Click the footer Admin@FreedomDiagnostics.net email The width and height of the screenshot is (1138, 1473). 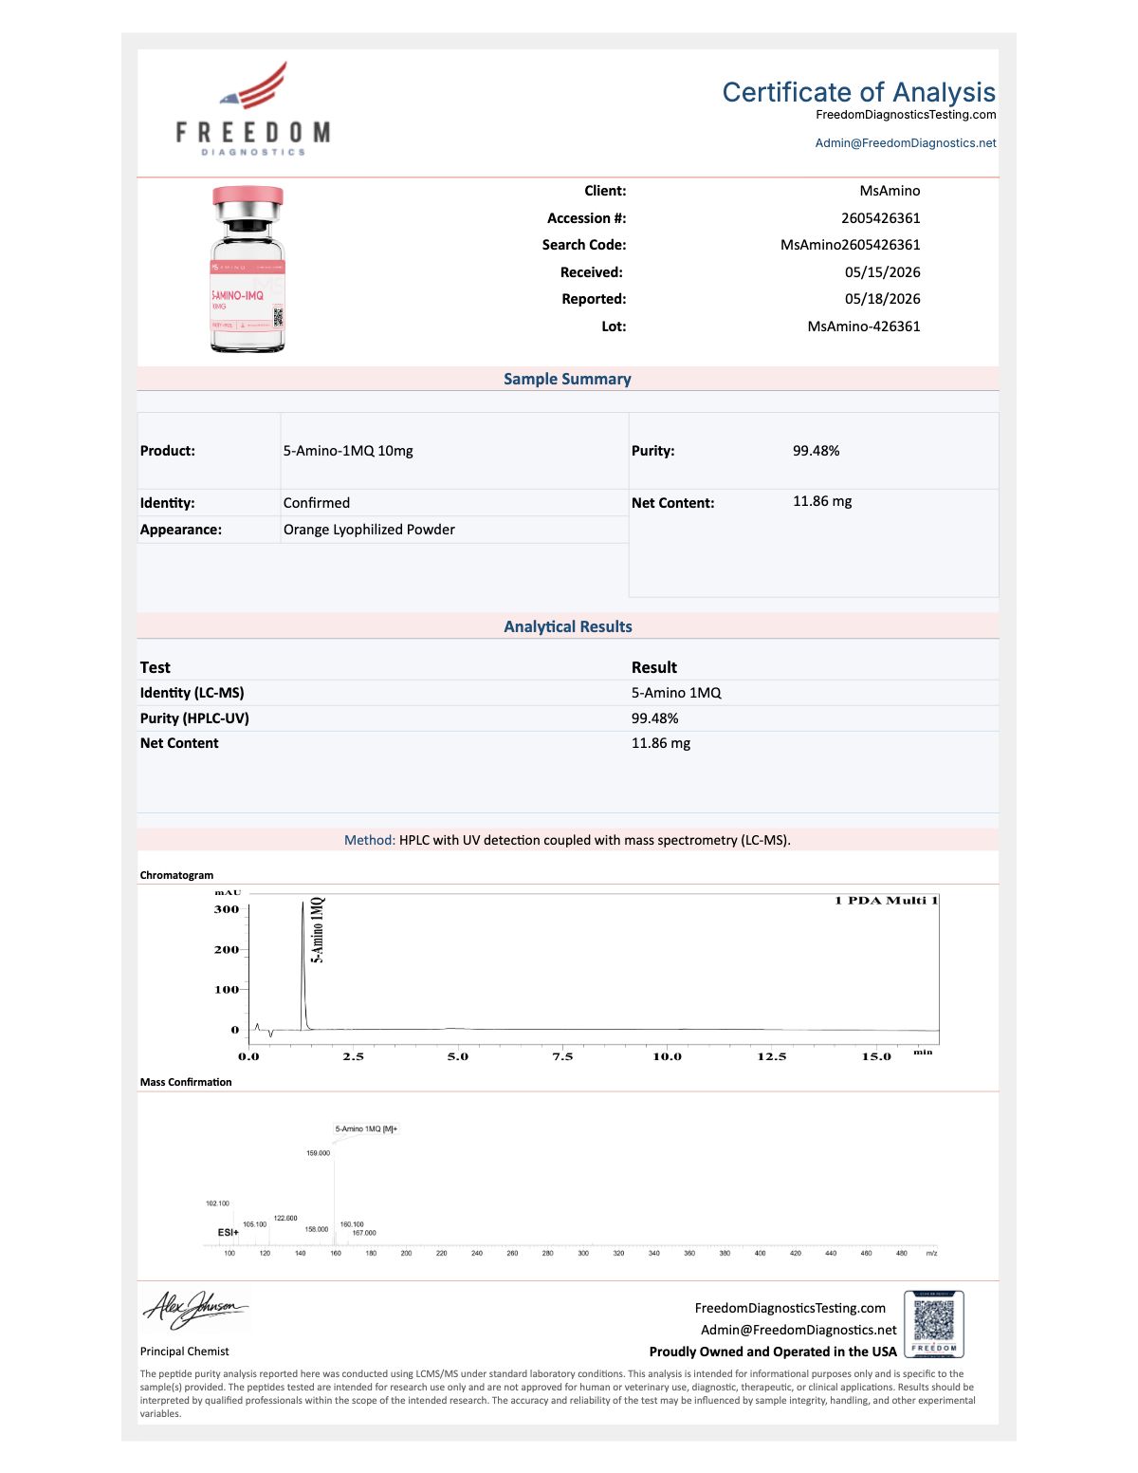[x=798, y=1330]
